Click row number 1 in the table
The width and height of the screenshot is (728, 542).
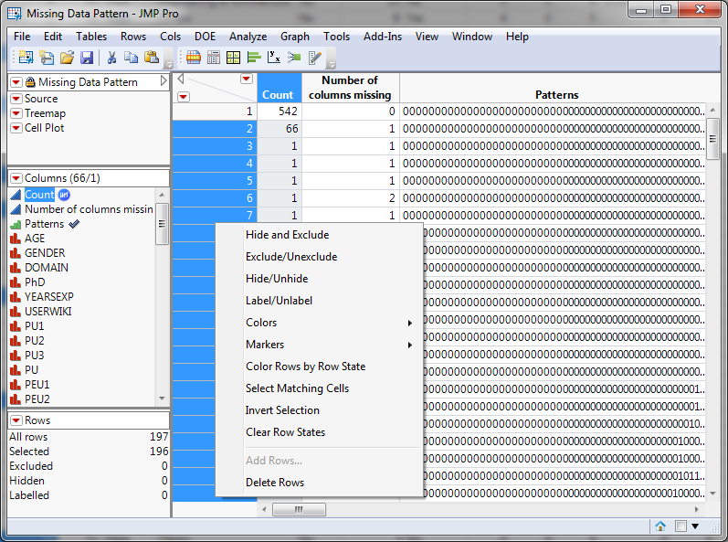tap(215, 112)
